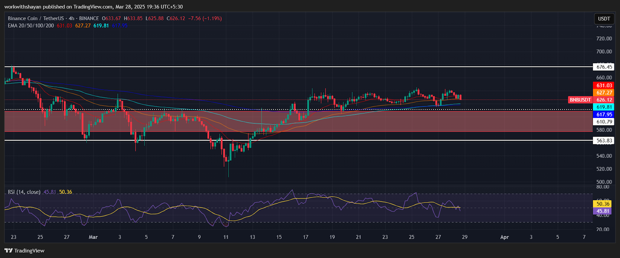Click the yellow 50.36 RSI value label

(x=603, y=204)
